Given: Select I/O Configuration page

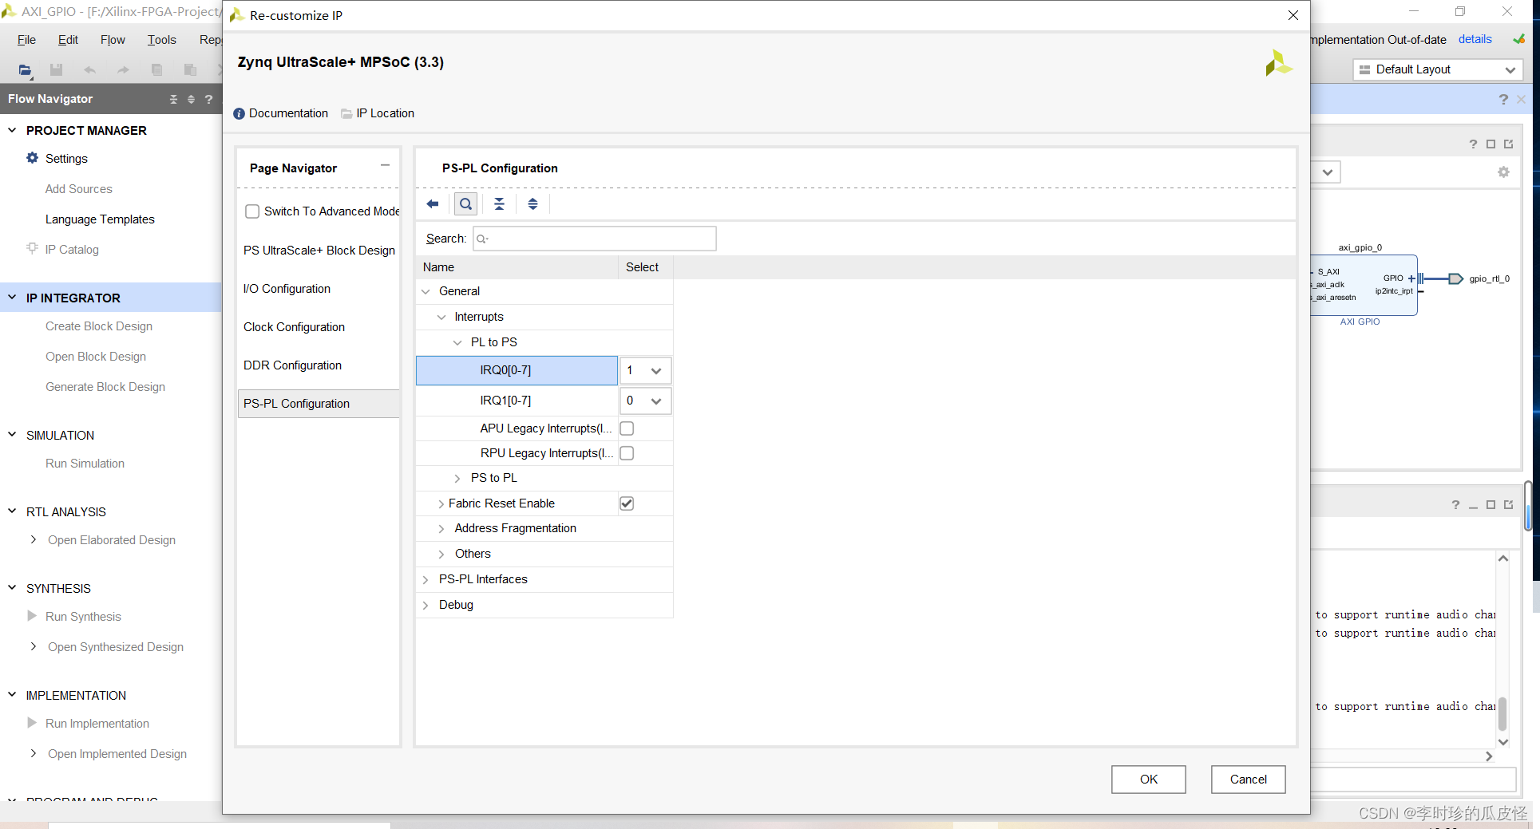Looking at the screenshot, I should tap(287, 289).
